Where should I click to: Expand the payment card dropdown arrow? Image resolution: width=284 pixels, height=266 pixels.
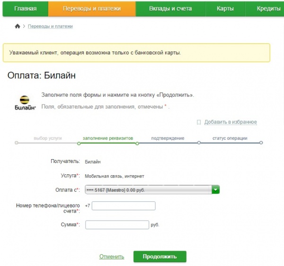click(215, 189)
